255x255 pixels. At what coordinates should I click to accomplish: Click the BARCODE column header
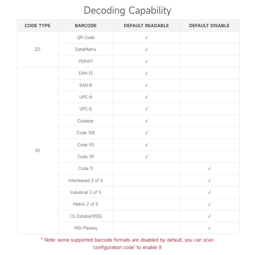point(85,25)
